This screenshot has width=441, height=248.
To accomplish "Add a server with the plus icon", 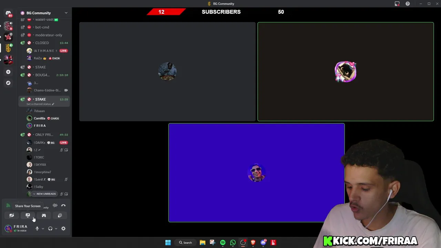I will [x=8, y=72].
